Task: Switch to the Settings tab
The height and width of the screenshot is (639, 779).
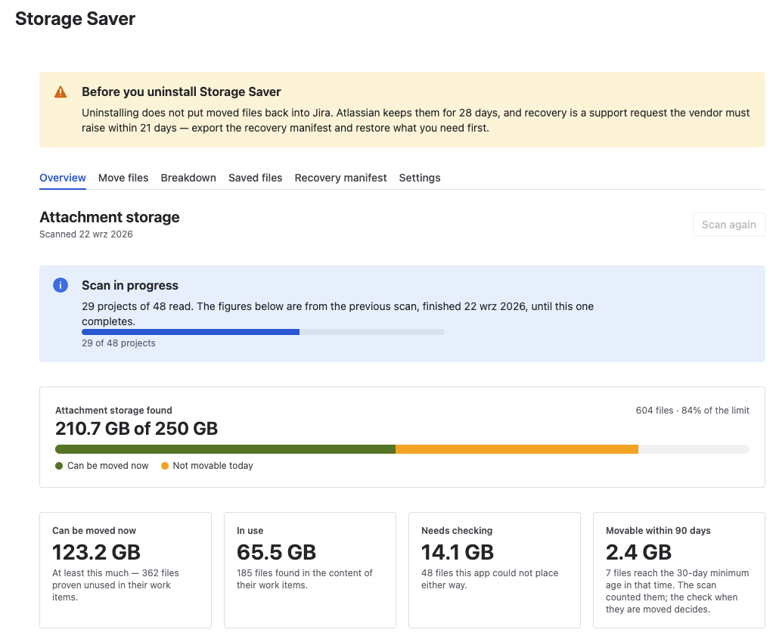Action: 420,178
